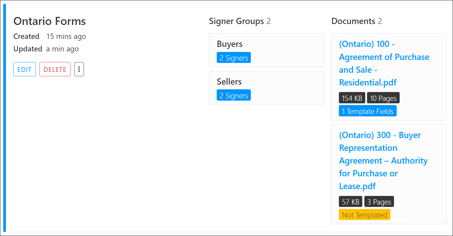Open the 1 Template Fields badge
Viewport: 453px width, 236px height.
pyautogui.click(x=368, y=111)
